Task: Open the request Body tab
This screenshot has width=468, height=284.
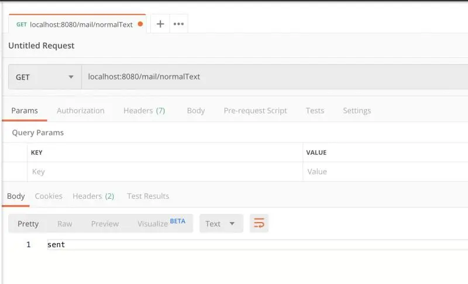Action: point(196,110)
